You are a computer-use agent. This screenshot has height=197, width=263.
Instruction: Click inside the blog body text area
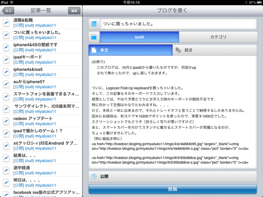click(x=173, y=112)
